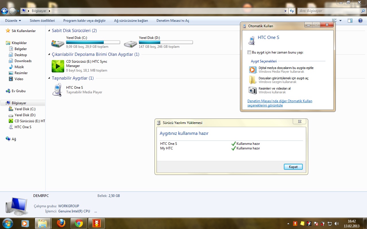Click the Kapat button
The height and width of the screenshot is (229, 367).
click(293, 167)
